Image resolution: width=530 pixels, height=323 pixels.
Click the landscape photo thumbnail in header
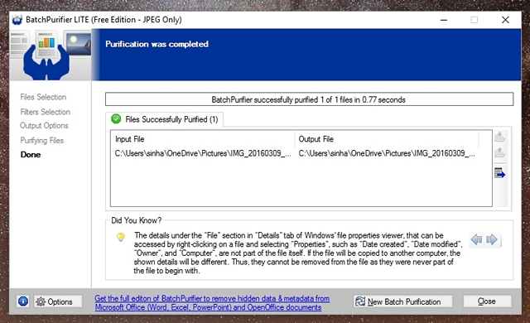point(78,43)
